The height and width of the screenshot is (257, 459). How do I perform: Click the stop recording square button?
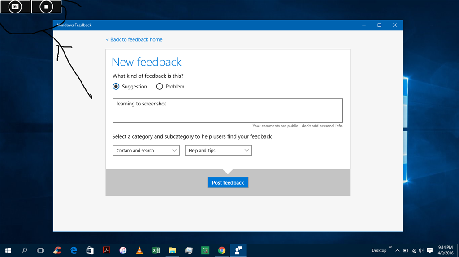[x=46, y=6]
